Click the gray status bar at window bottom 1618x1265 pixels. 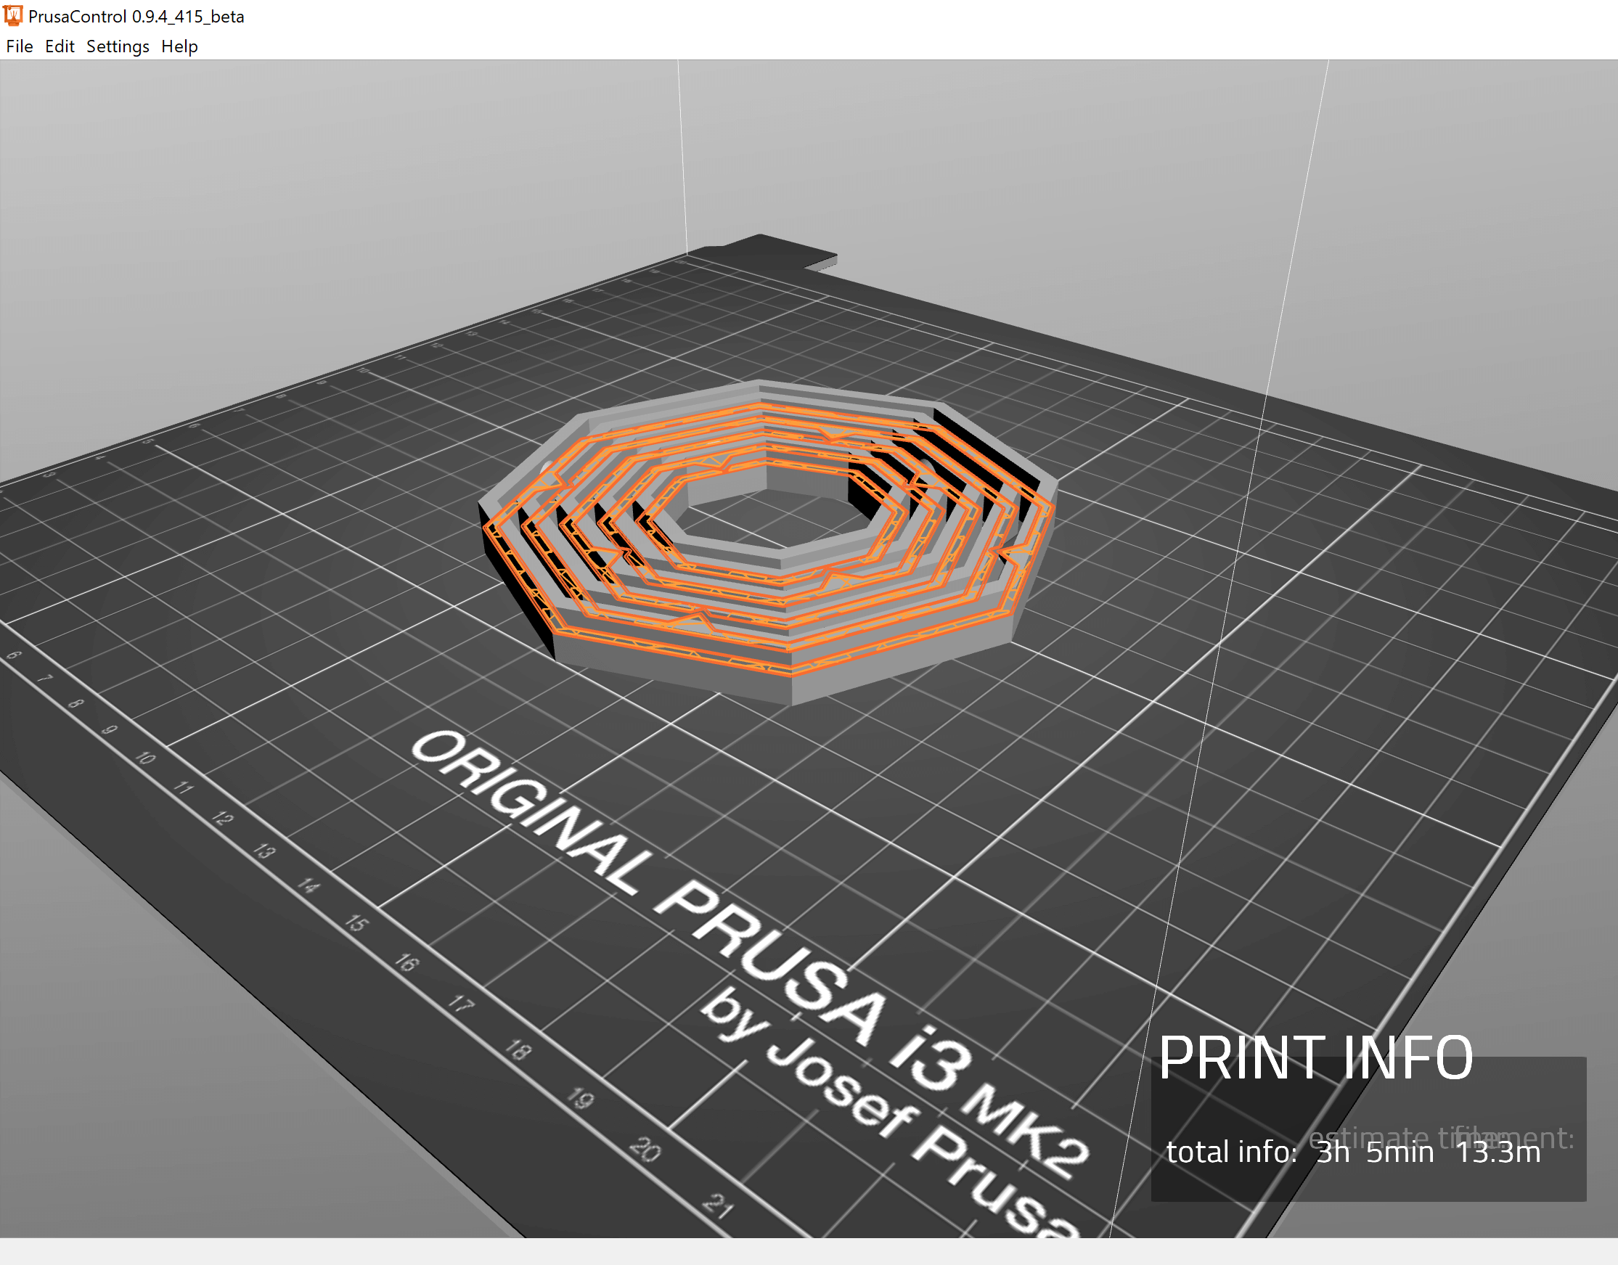click(807, 1252)
